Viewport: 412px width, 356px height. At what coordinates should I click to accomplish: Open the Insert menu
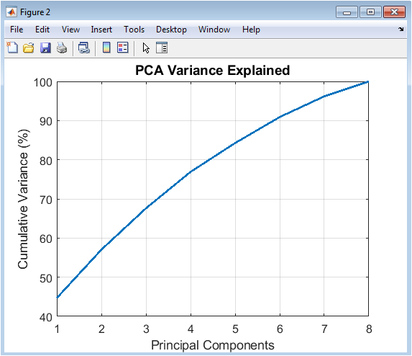point(101,30)
